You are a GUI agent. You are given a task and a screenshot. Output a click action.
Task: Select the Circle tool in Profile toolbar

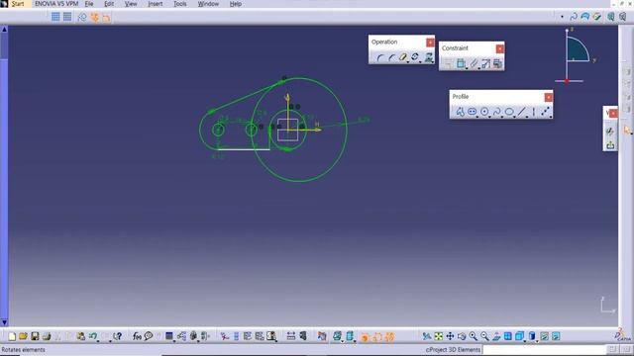[x=484, y=112]
